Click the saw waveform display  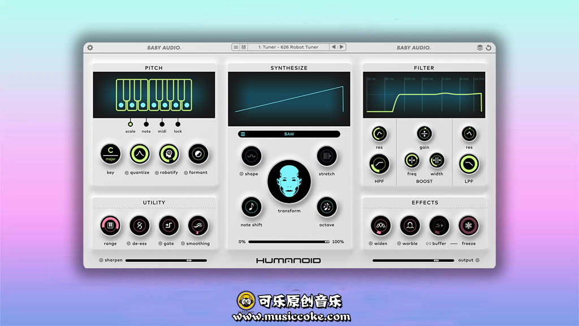(x=289, y=99)
